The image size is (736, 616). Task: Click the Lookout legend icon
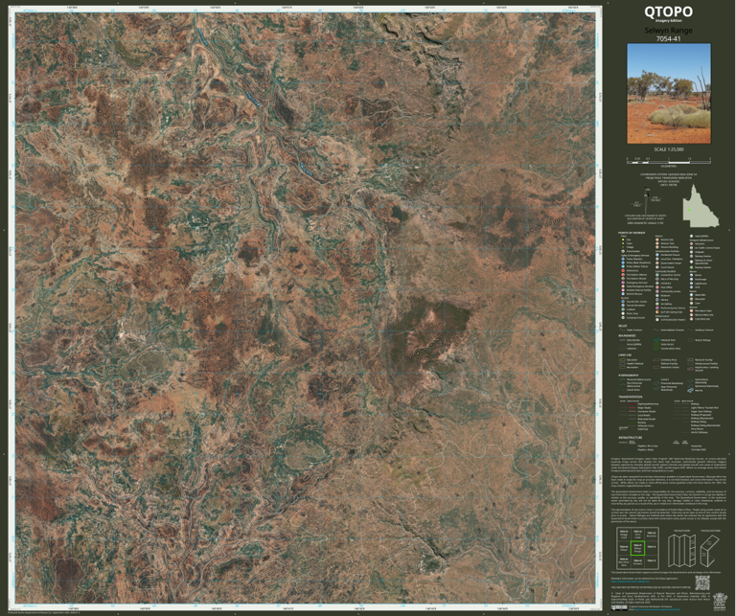623,309
